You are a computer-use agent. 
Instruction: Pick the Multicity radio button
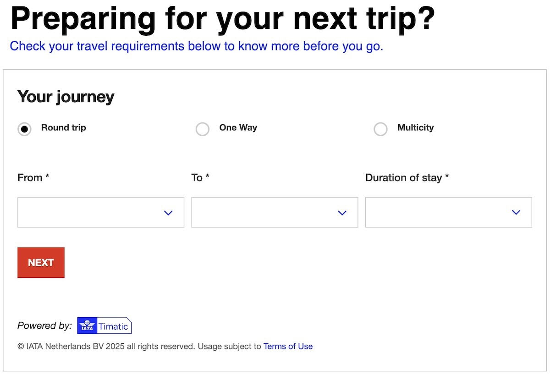[x=380, y=129]
